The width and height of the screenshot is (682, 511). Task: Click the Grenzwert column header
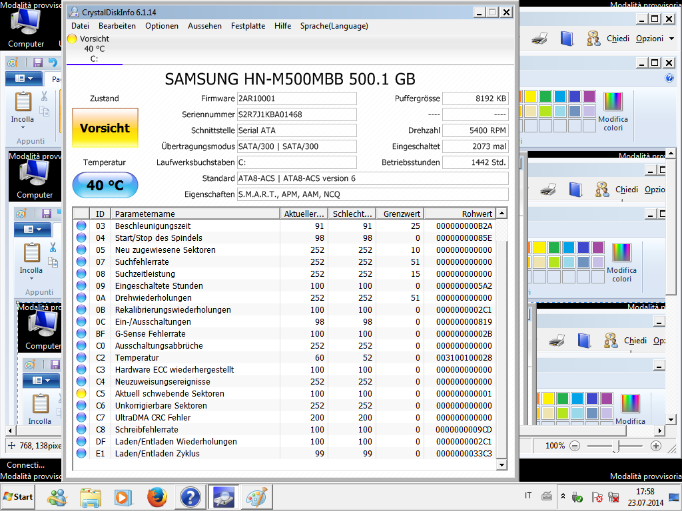coord(400,214)
